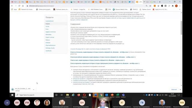Open PharmaPendium in the products sidebar
The image size is (192, 108).
click(50, 45)
